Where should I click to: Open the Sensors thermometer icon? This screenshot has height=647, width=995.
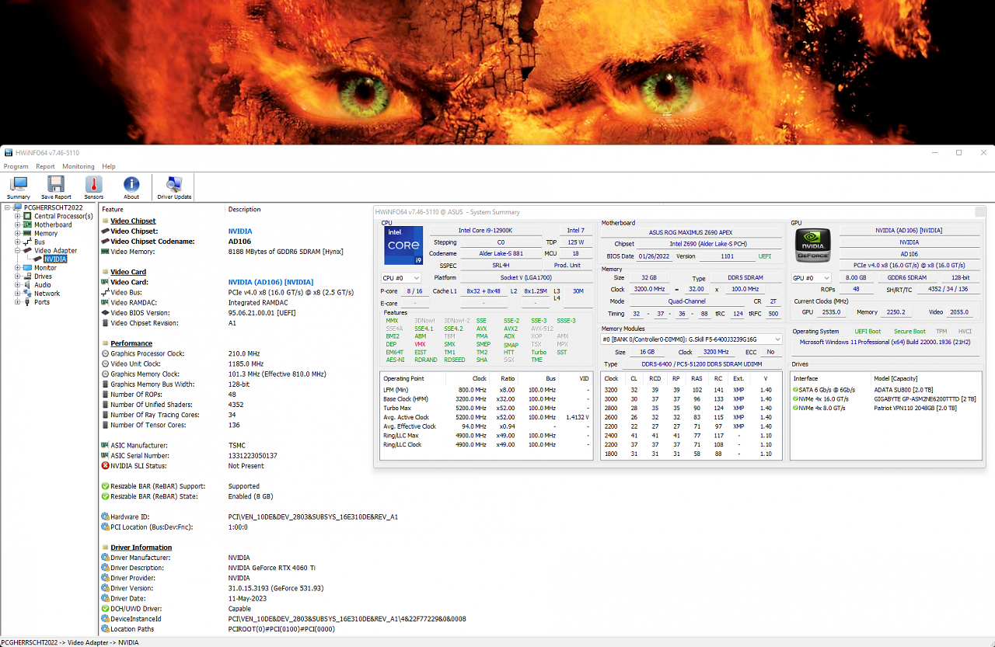tap(94, 185)
